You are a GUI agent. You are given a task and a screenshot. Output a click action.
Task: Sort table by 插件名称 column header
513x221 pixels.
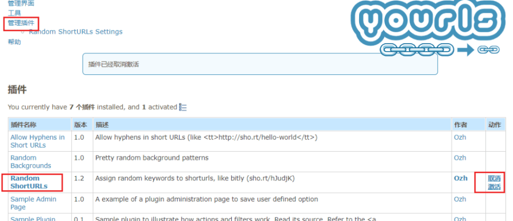(24, 125)
